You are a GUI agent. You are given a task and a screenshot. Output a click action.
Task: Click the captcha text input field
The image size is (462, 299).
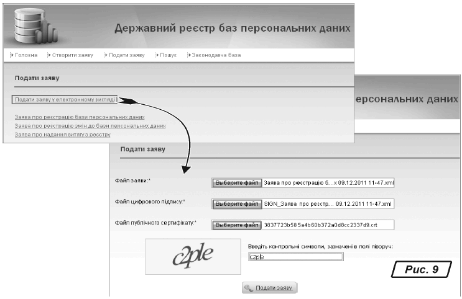point(295,257)
